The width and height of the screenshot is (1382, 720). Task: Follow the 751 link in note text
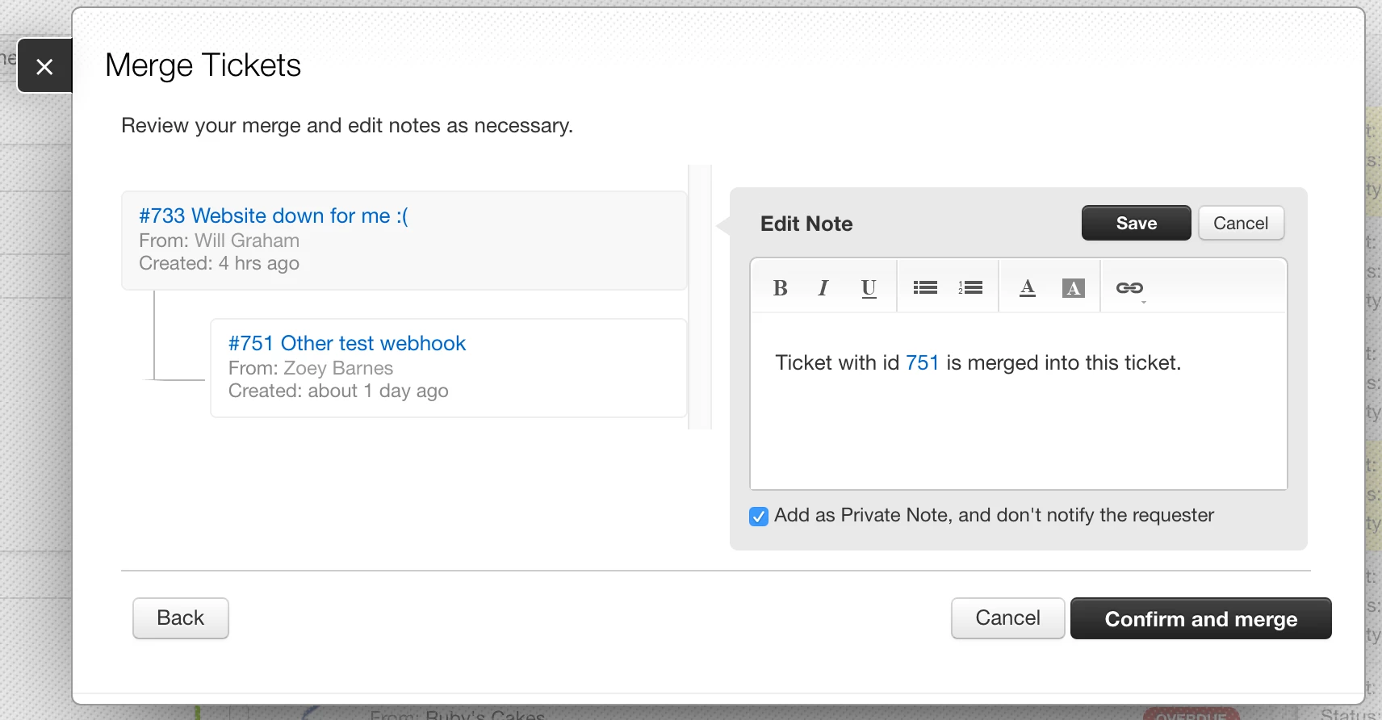click(922, 362)
